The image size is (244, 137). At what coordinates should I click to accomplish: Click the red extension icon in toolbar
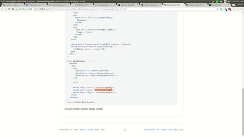click(230, 9)
